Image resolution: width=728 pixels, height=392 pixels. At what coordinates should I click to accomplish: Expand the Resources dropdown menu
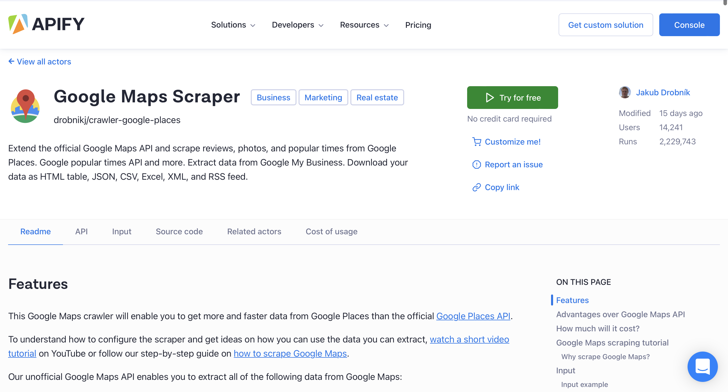point(365,25)
